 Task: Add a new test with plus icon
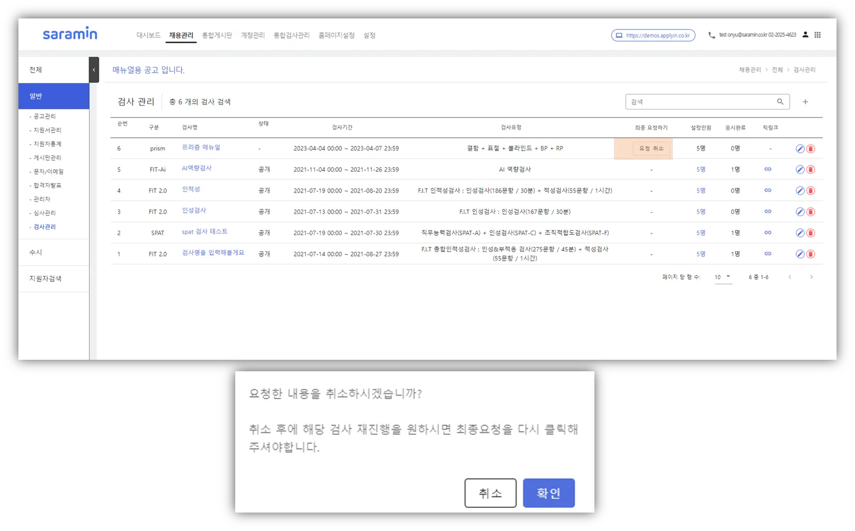tap(805, 102)
